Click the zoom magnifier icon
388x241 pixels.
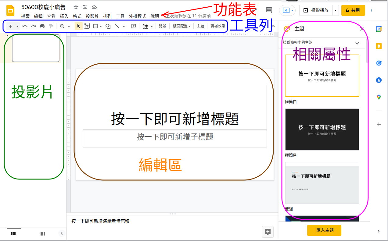[x=62, y=26]
